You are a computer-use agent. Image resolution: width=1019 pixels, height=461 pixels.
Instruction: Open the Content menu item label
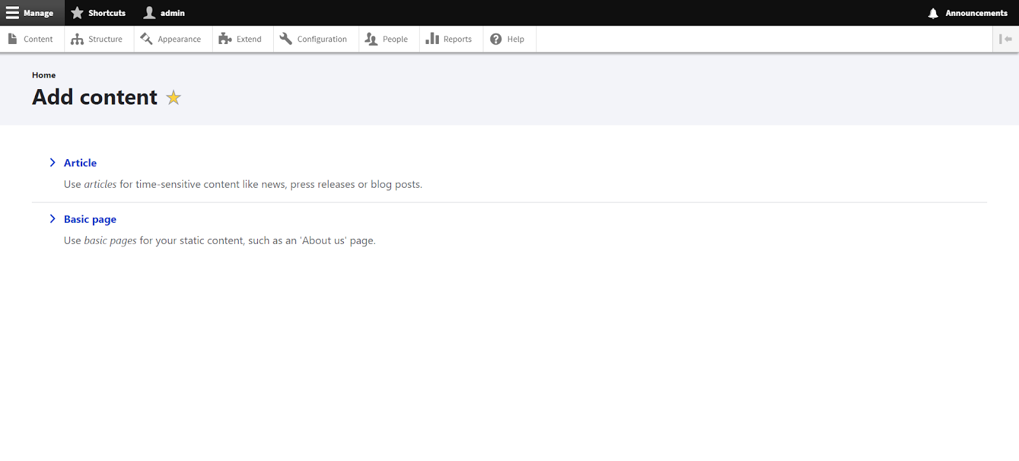(x=38, y=39)
